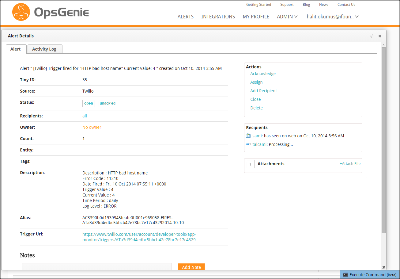This screenshot has height=279, width=400.
Task: Click the Count value 1
Action: coord(84,139)
